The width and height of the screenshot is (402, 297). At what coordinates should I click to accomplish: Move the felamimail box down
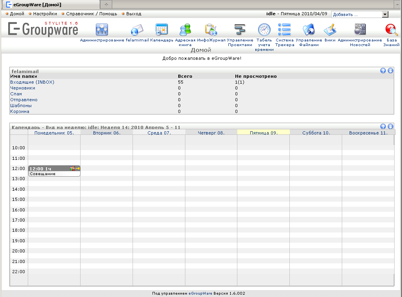[x=390, y=70]
